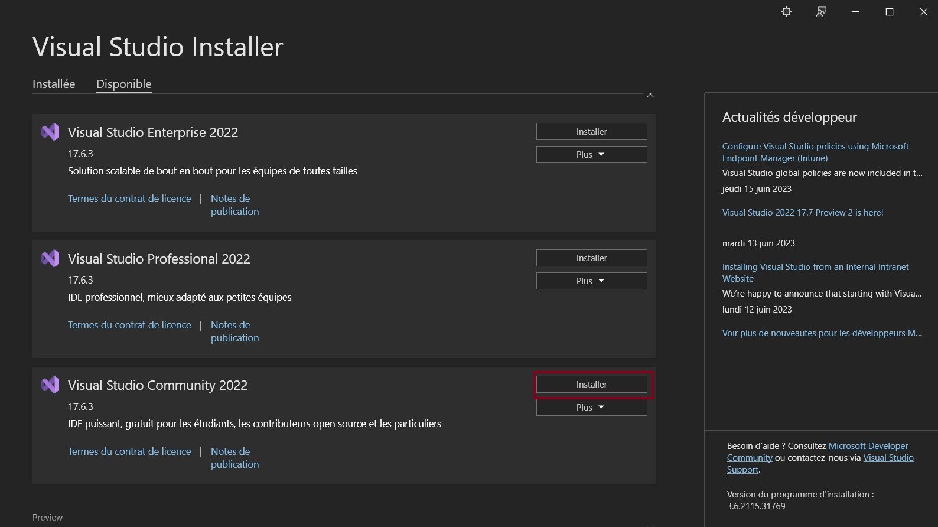This screenshot has height=527, width=938.
Task: Open Professional Notes de publication link
Action: [x=235, y=331]
